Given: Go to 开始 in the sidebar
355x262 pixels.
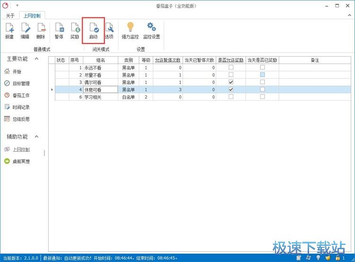Looking at the screenshot, I should pos(13,72).
